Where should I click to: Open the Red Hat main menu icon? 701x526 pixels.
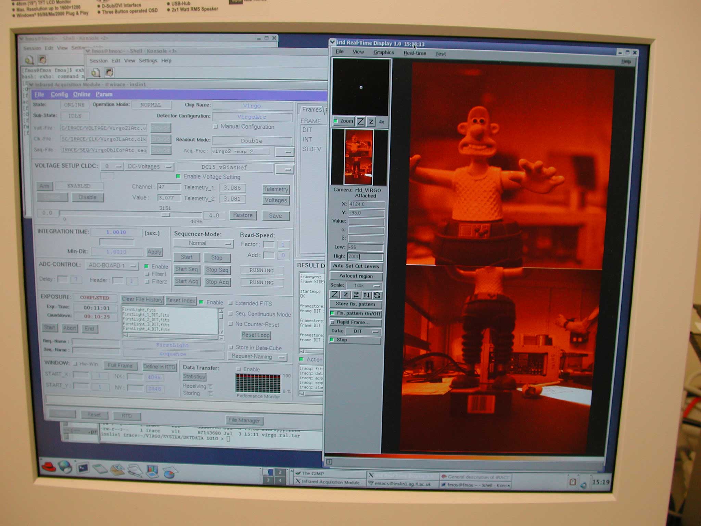tap(49, 466)
